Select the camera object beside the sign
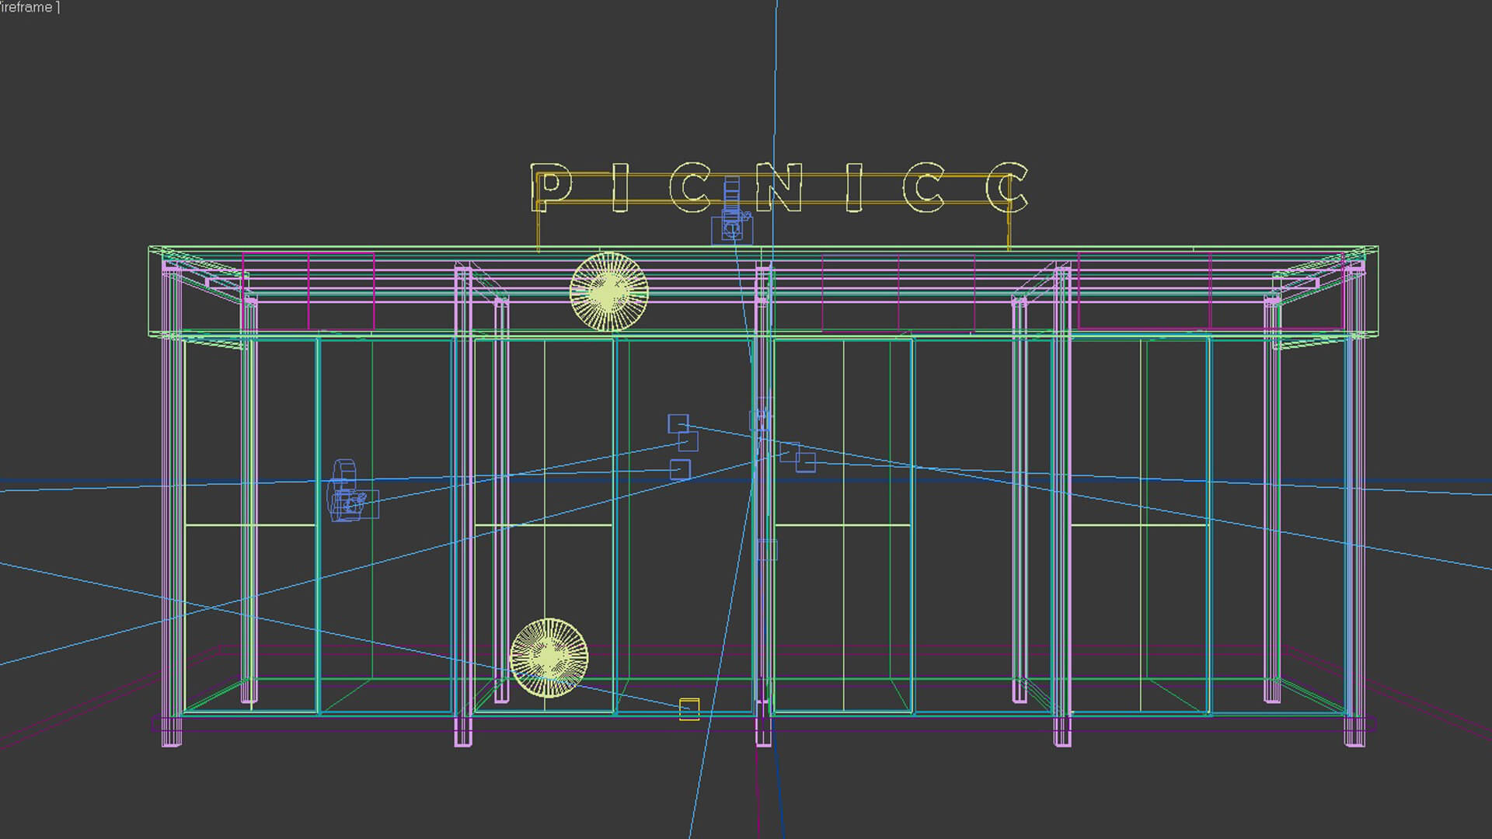Viewport: 1492px width, 839px height. click(732, 212)
